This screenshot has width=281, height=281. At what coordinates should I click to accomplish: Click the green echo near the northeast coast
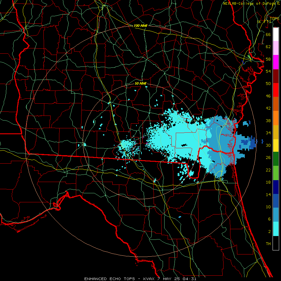[x=249, y=57]
